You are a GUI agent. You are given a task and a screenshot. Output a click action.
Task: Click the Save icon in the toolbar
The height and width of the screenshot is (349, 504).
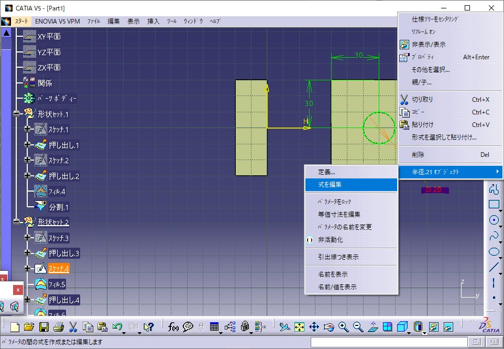click(x=44, y=327)
